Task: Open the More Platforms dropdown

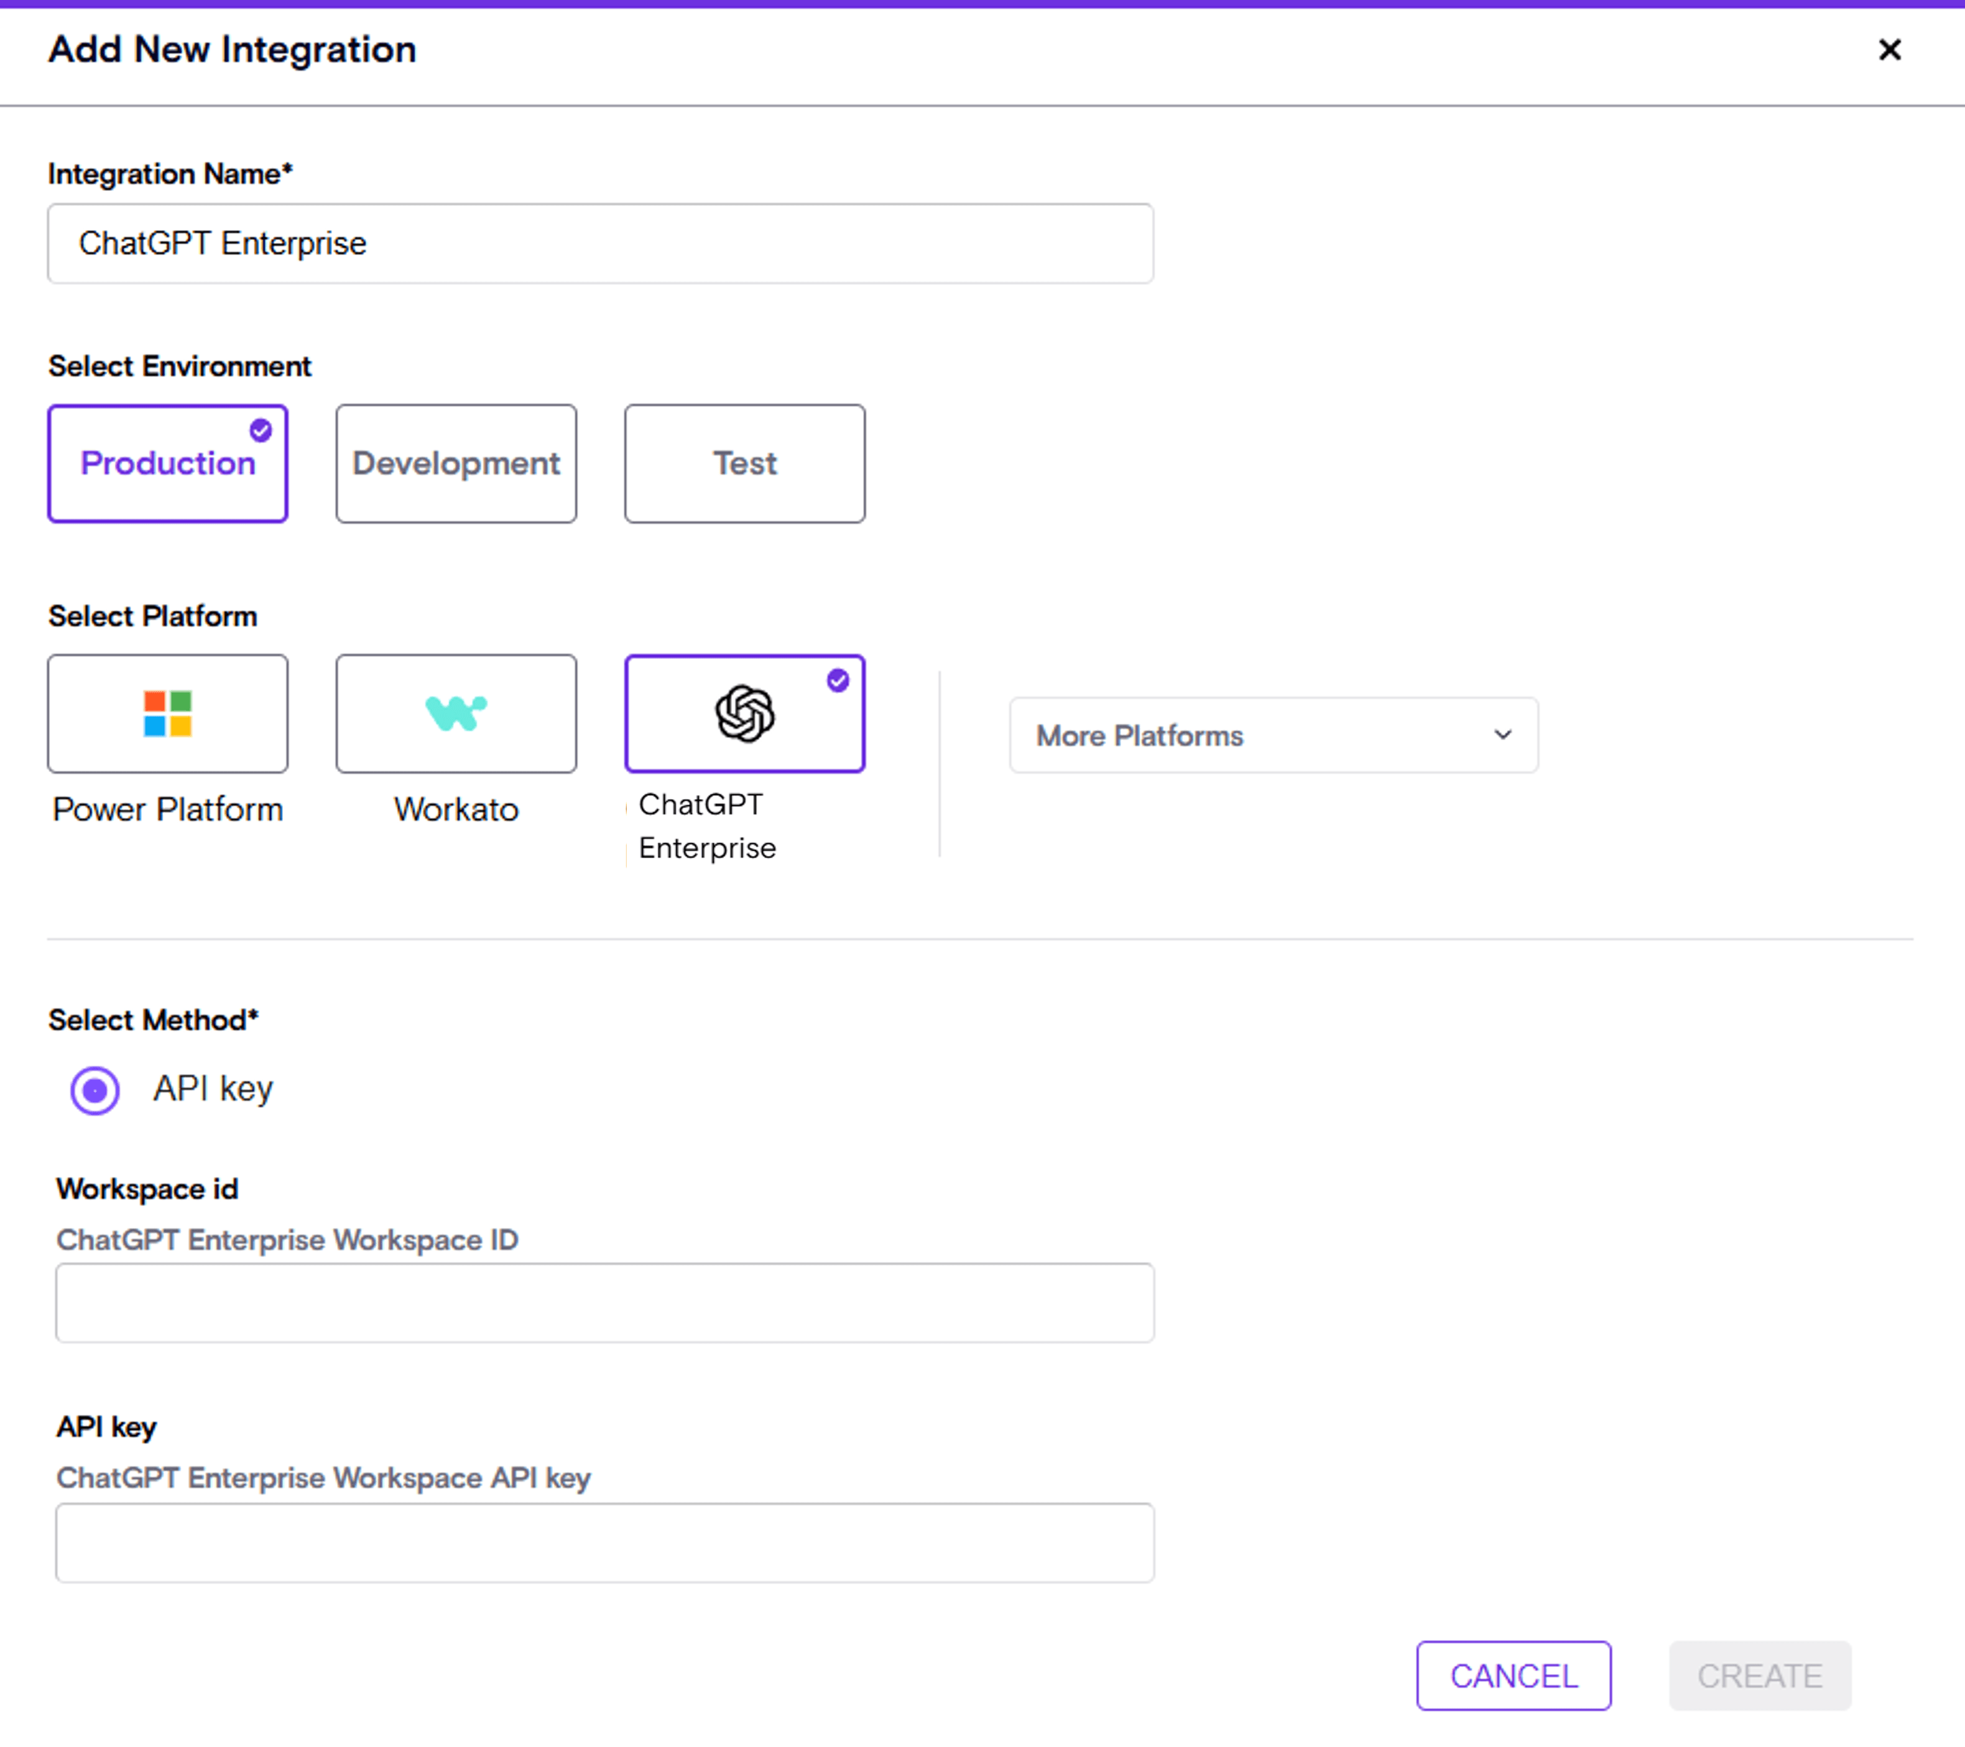Action: pos(1273,735)
